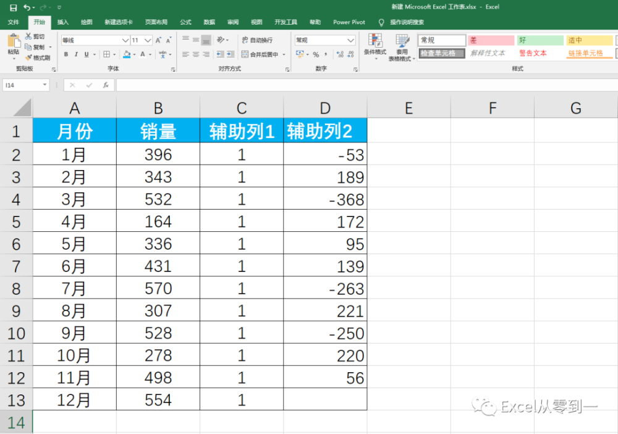Click the increase decimal icon
This screenshot has width=618, height=434.
[340, 54]
